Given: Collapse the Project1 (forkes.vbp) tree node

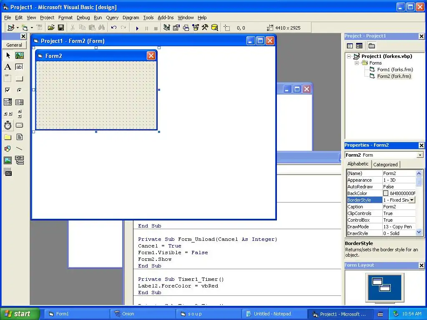Looking at the screenshot, I should pyautogui.click(x=349, y=56).
